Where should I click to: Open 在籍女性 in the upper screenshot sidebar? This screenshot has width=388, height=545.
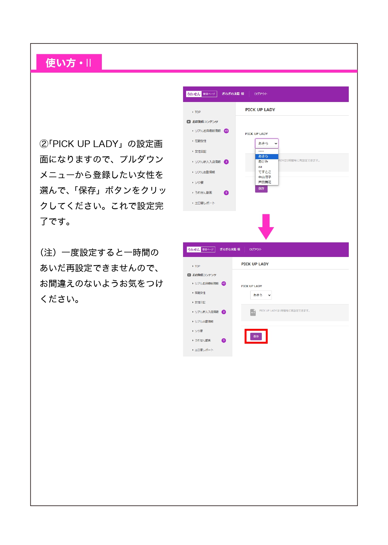pos(200,141)
